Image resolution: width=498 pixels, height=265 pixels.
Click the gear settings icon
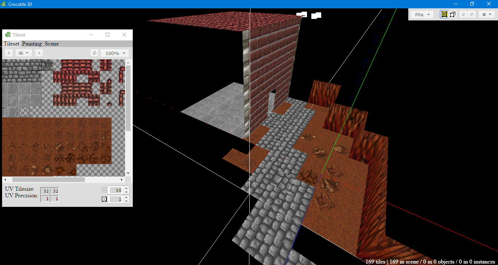(x=485, y=14)
